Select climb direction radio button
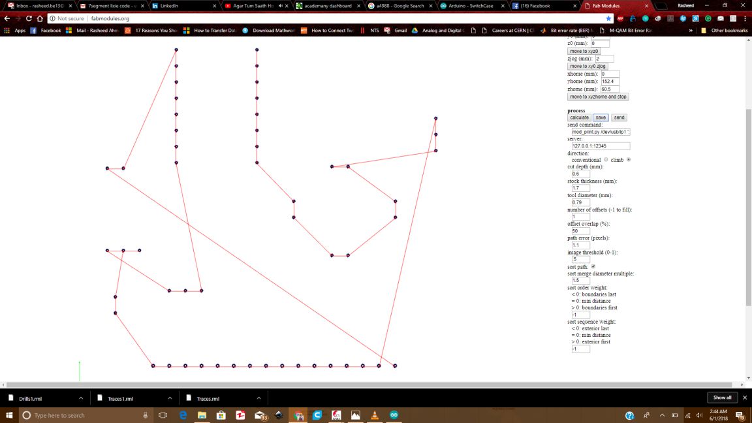 coord(628,160)
